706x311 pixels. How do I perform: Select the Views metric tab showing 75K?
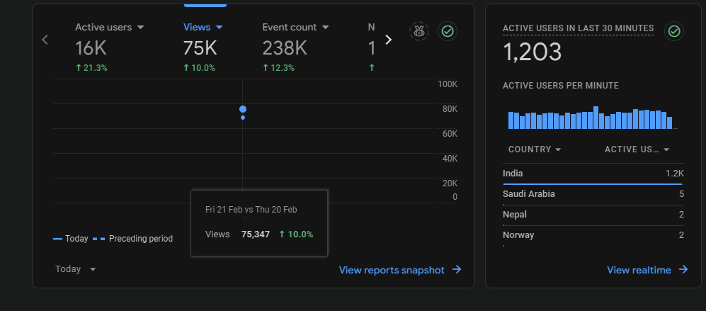coord(203,47)
